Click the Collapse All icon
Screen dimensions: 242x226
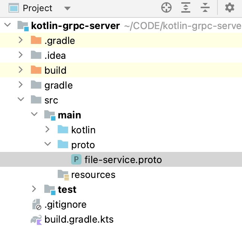click(x=205, y=7)
